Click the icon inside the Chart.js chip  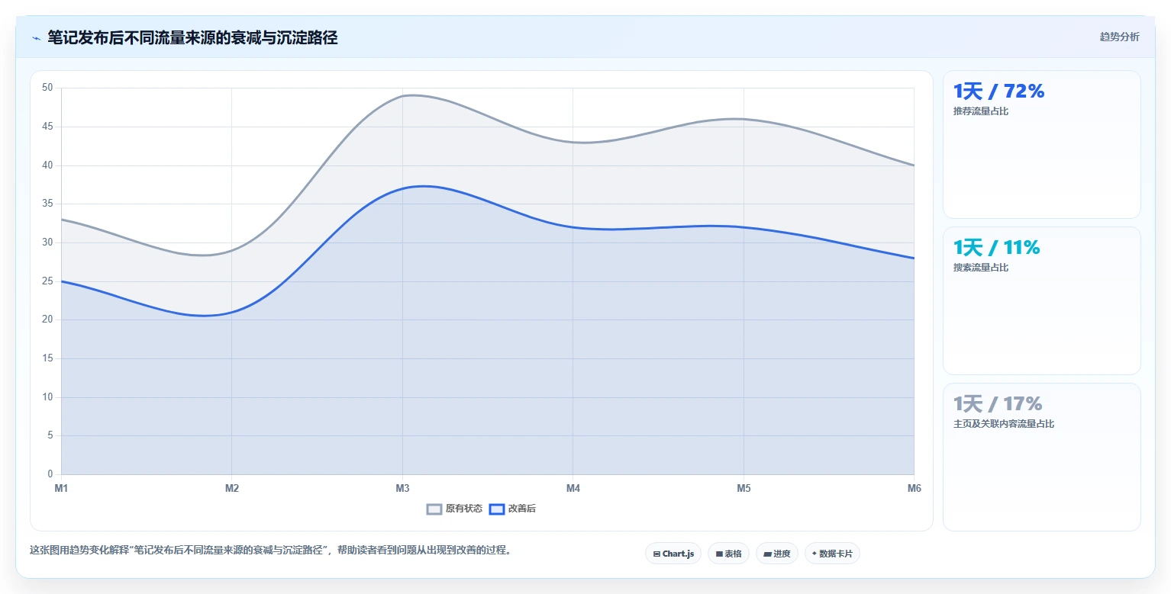656,554
